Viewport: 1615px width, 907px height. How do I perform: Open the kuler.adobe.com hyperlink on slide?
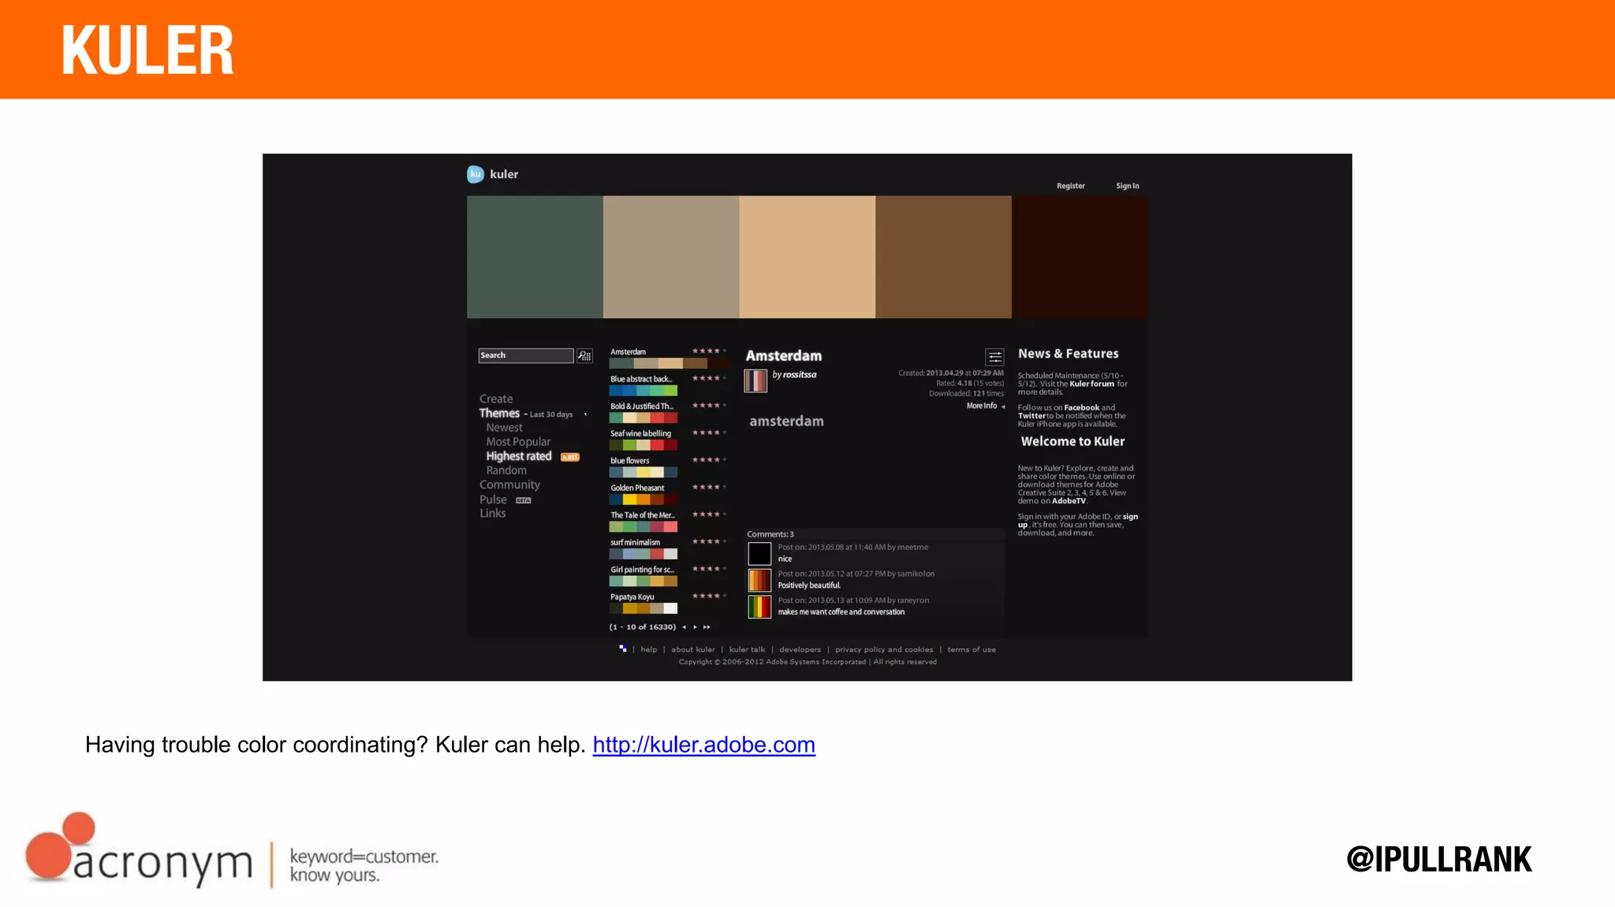pos(703,745)
